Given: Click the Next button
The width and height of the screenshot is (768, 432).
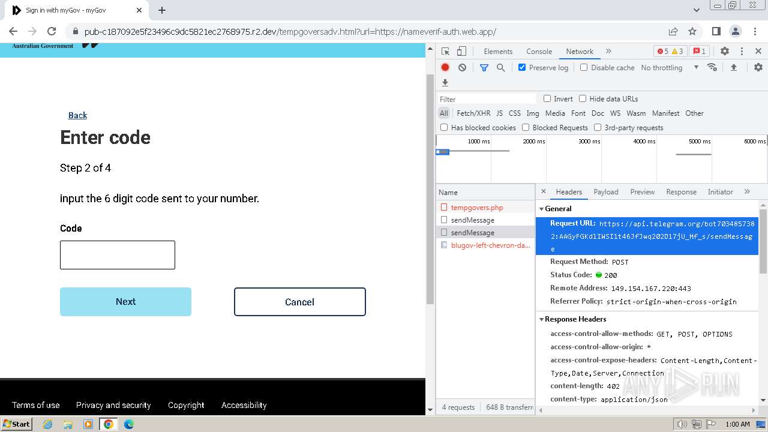Looking at the screenshot, I should click(125, 302).
